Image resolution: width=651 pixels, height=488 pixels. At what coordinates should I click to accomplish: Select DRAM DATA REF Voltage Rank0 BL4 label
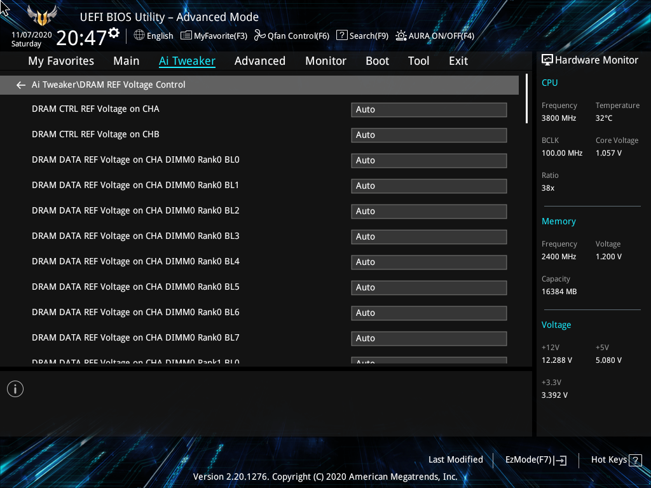(135, 261)
